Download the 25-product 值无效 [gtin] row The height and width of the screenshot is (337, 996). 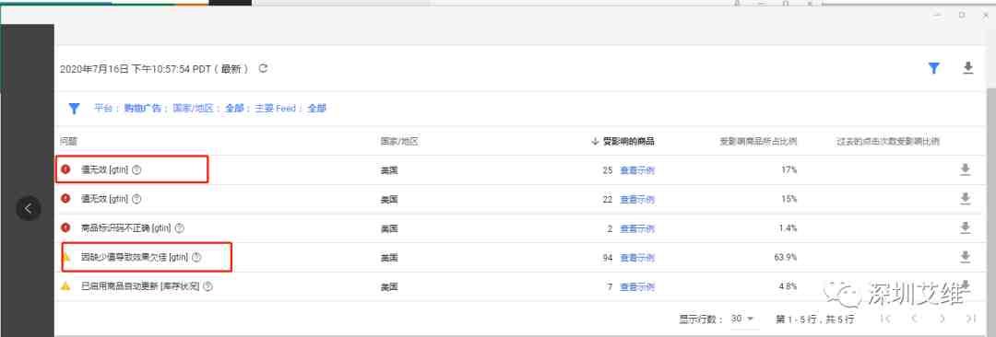pos(965,169)
